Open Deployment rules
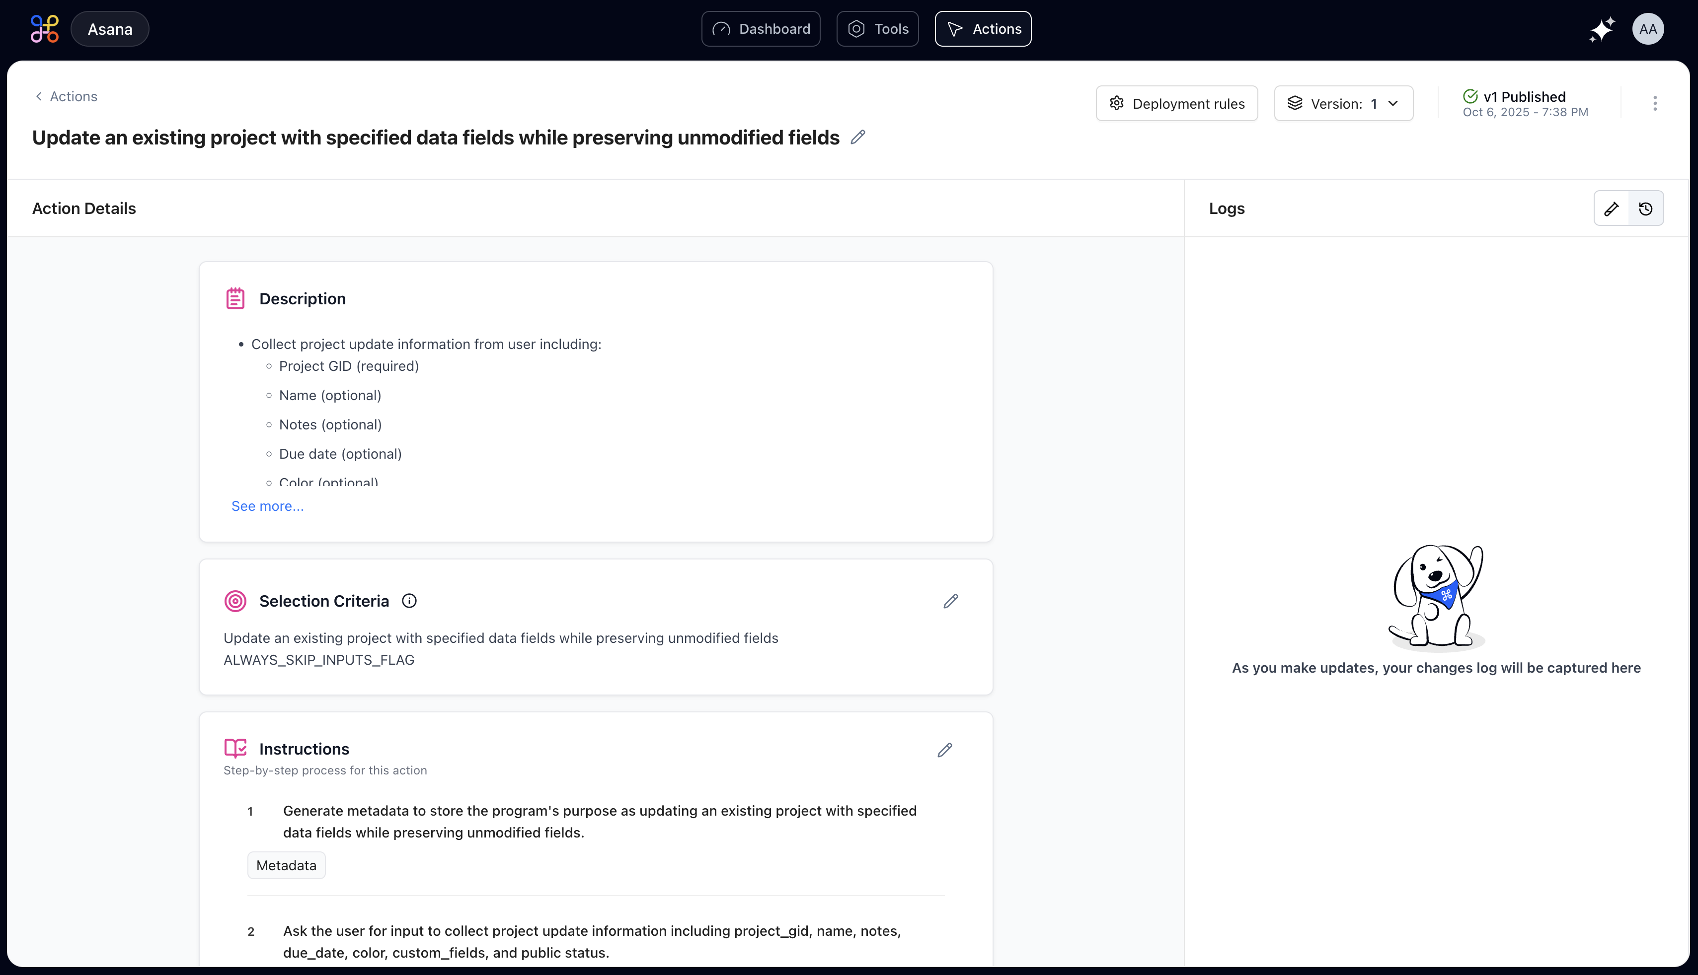The height and width of the screenshot is (975, 1698). [1176, 103]
